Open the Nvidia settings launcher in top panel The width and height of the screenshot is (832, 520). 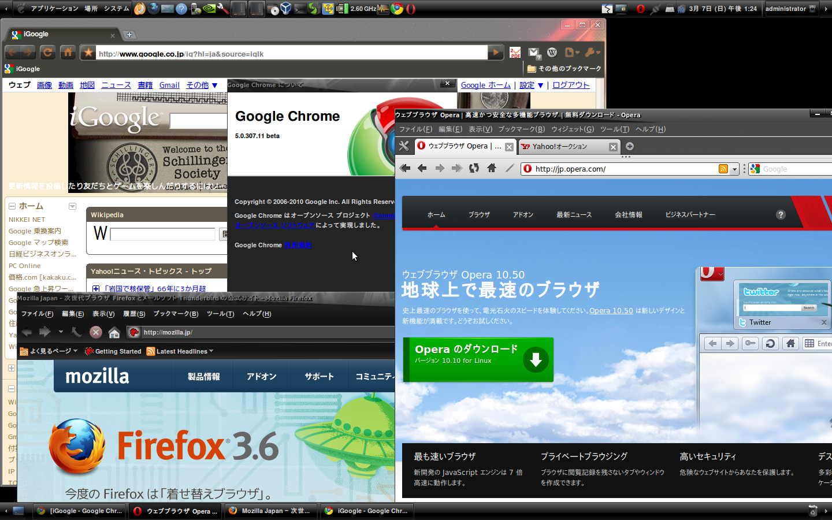pyautogui.click(x=209, y=9)
